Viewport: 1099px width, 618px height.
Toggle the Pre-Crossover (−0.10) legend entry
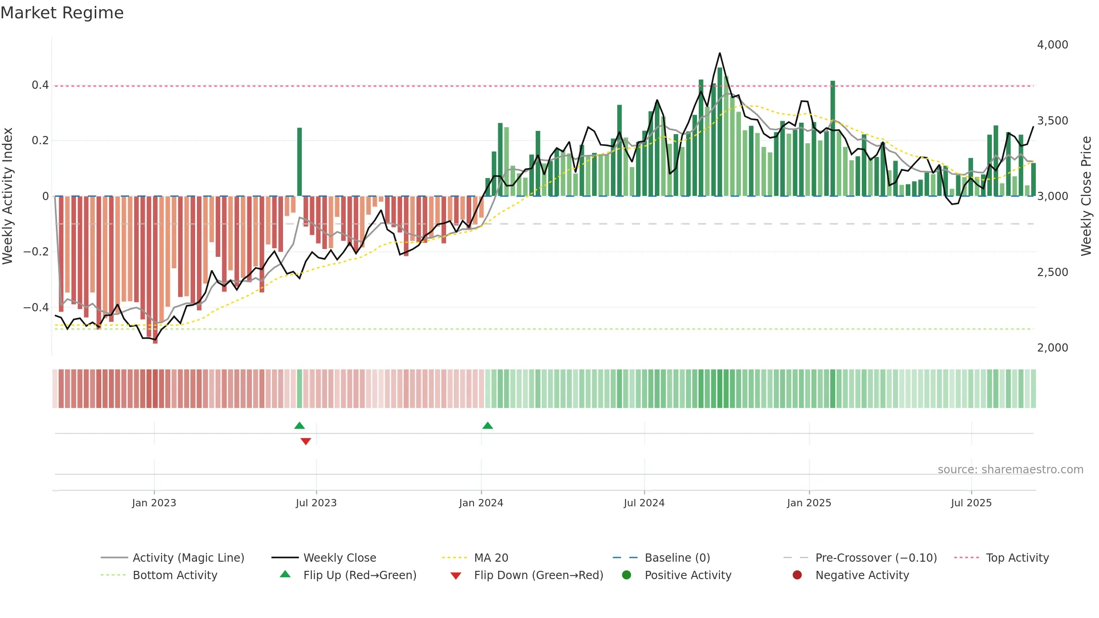click(860, 558)
